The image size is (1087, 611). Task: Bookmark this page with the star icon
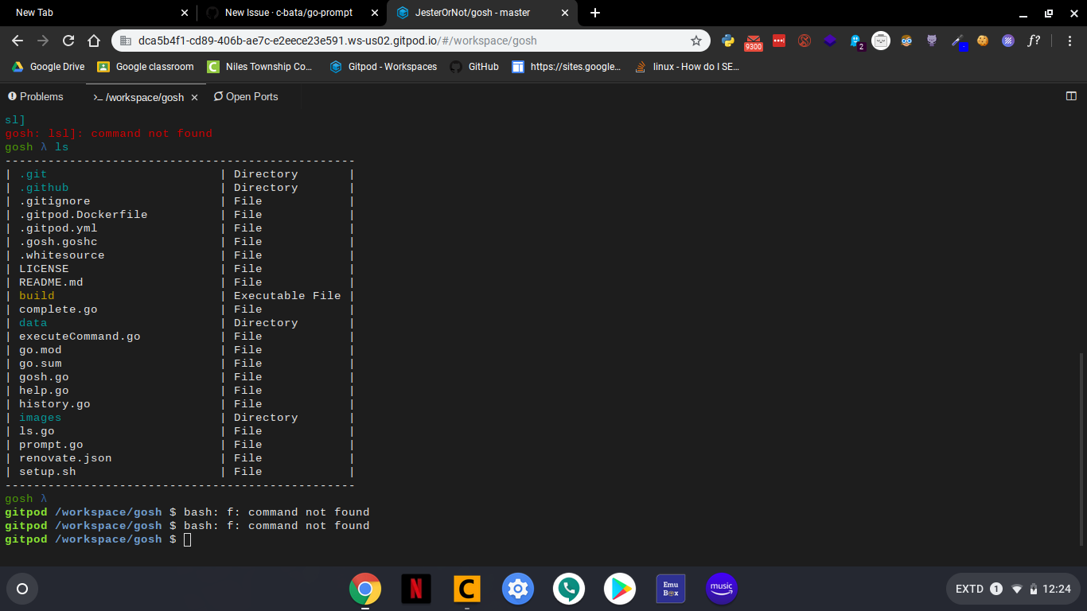click(696, 41)
